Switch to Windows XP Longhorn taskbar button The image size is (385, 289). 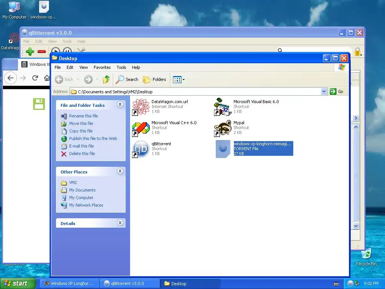[70, 283]
